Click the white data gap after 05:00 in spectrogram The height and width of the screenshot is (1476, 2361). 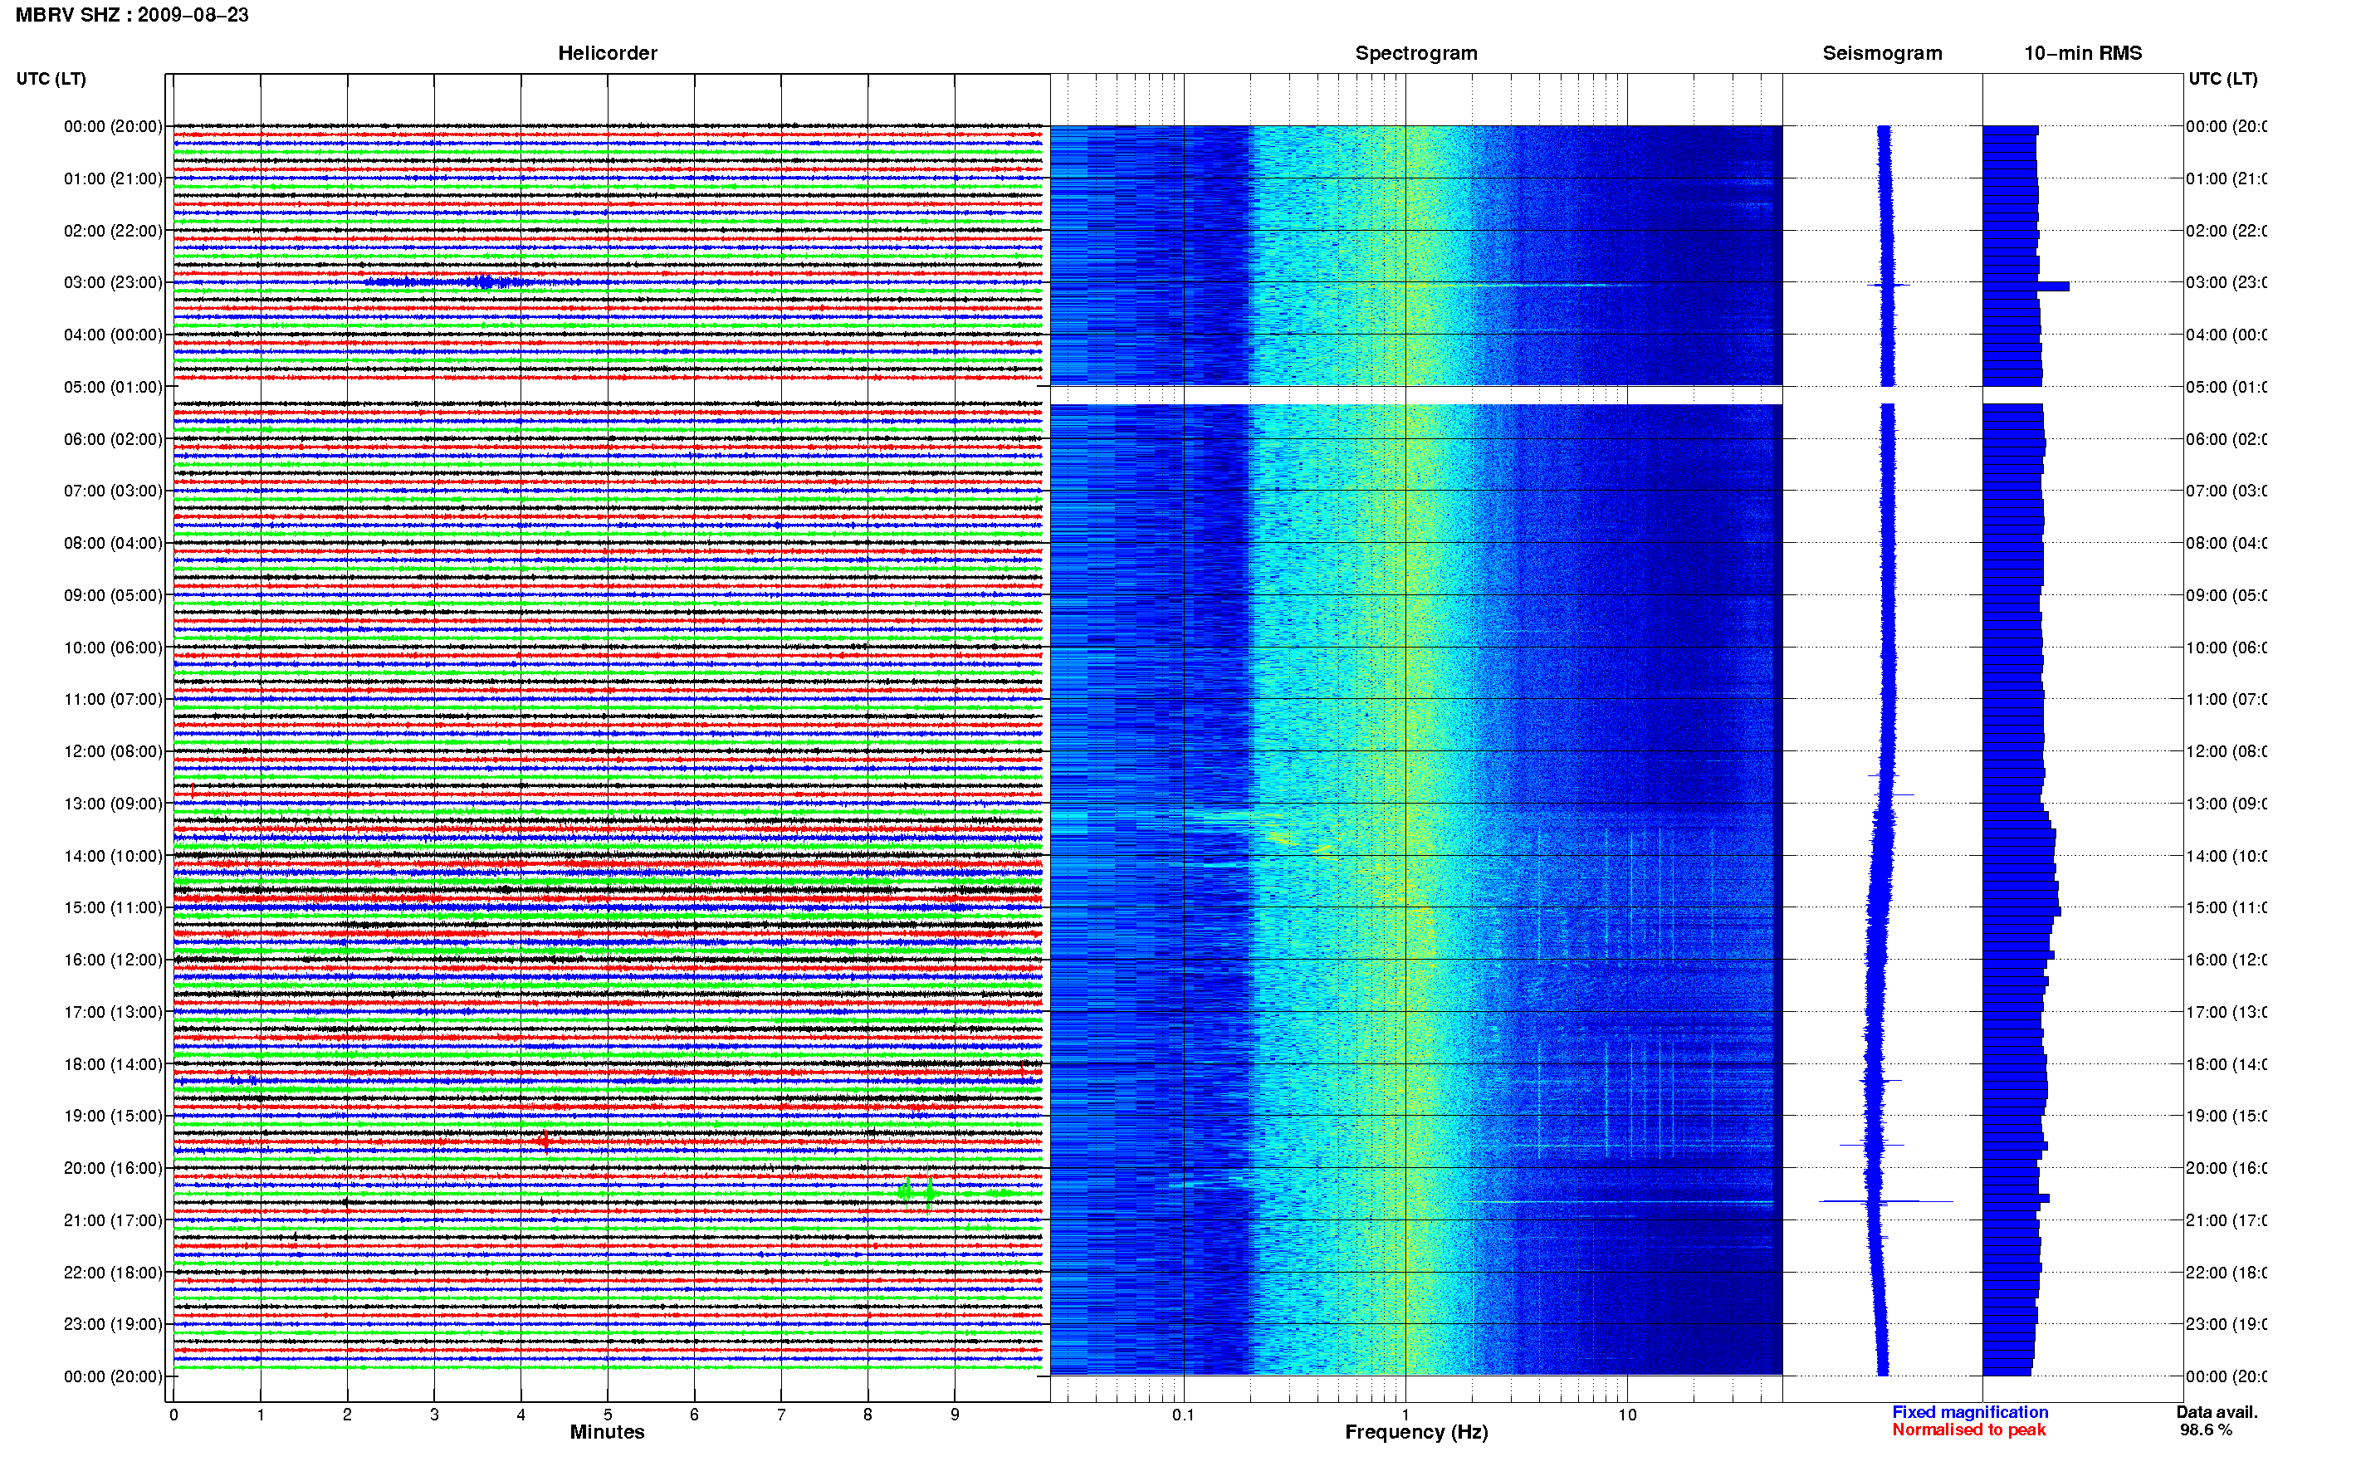pos(1415,395)
